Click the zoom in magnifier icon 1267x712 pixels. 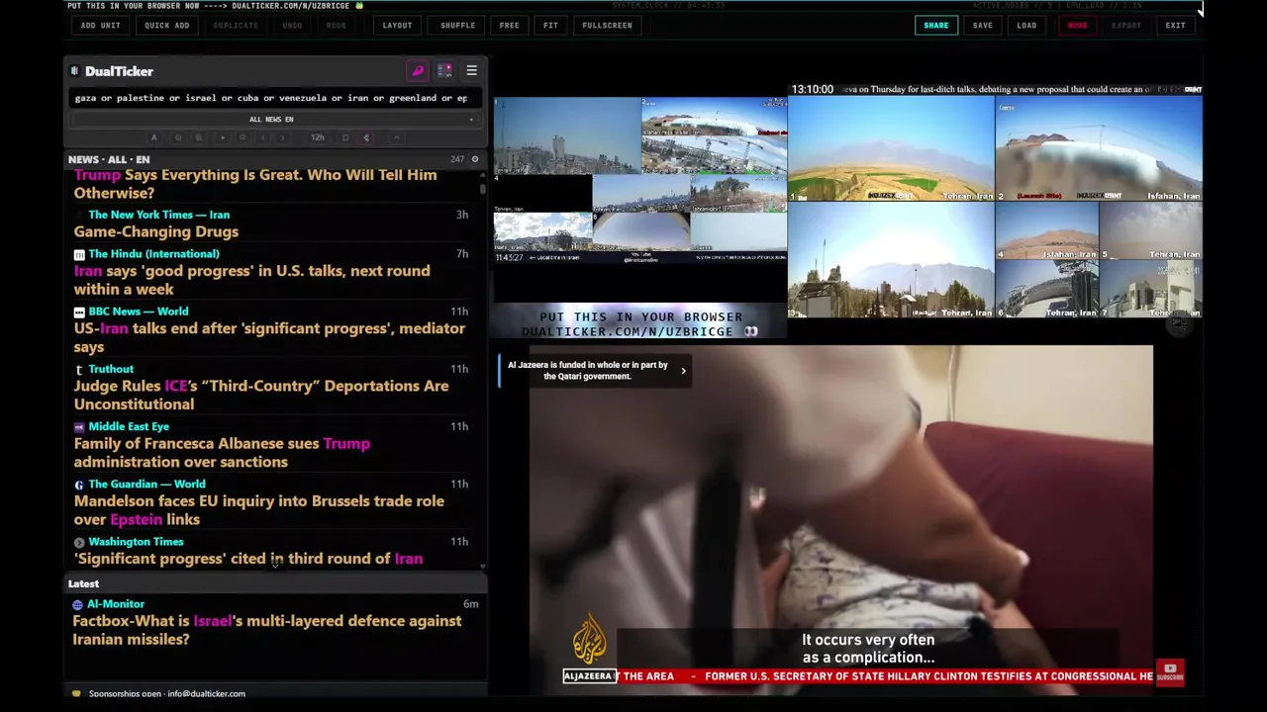198,137
